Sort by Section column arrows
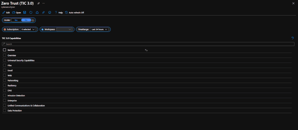The width and height of the screenshot is (298, 130). pos(146,50)
